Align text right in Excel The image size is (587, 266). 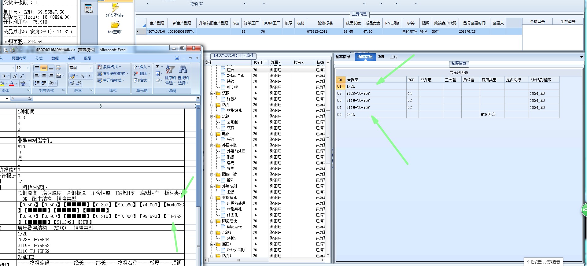click(51, 76)
